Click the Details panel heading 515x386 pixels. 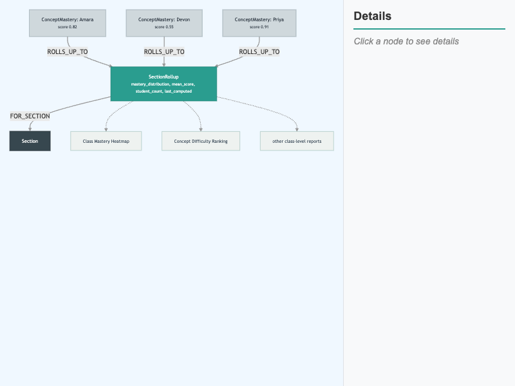pos(373,16)
